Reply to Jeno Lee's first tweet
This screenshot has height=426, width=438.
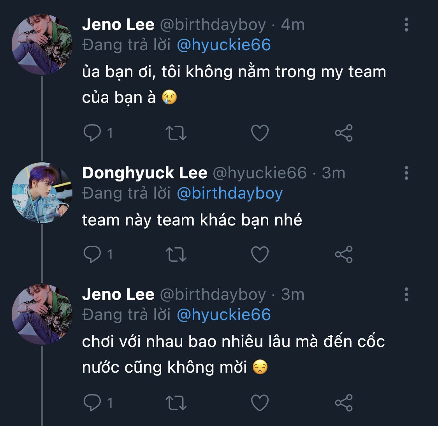point(92,133)
